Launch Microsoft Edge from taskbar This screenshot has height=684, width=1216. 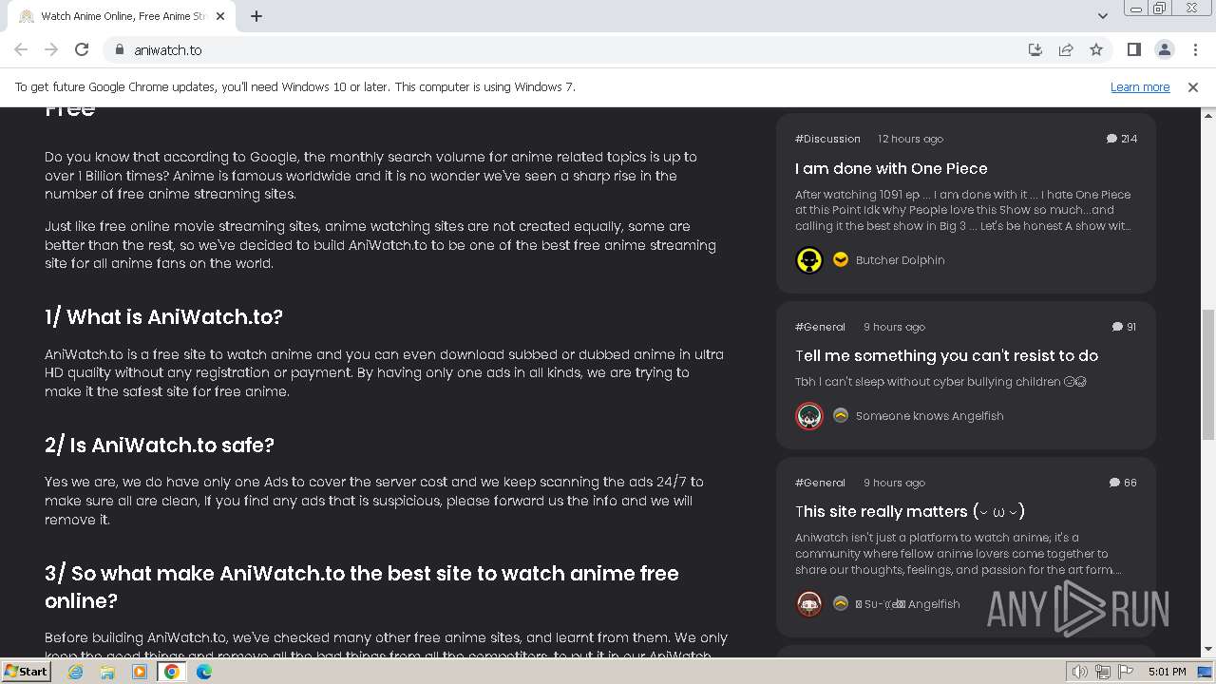point(204,672)
